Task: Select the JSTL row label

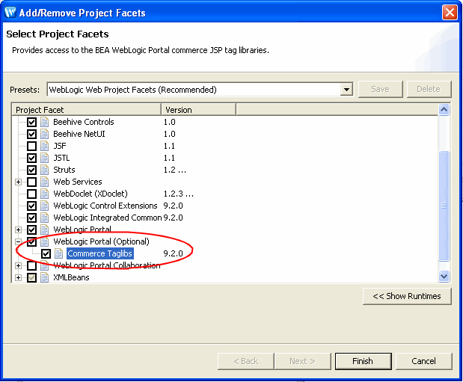Action: (61, 158)
